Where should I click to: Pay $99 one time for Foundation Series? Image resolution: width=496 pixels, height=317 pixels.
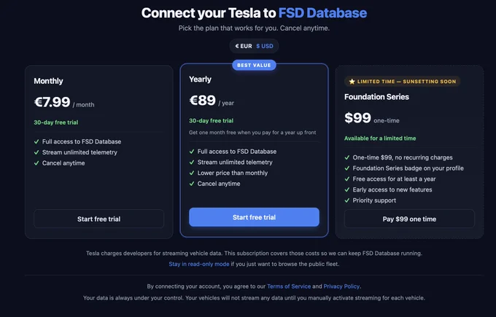click(409, 219)
